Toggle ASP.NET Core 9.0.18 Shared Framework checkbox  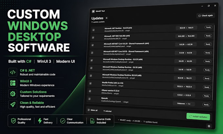[92, 53]
